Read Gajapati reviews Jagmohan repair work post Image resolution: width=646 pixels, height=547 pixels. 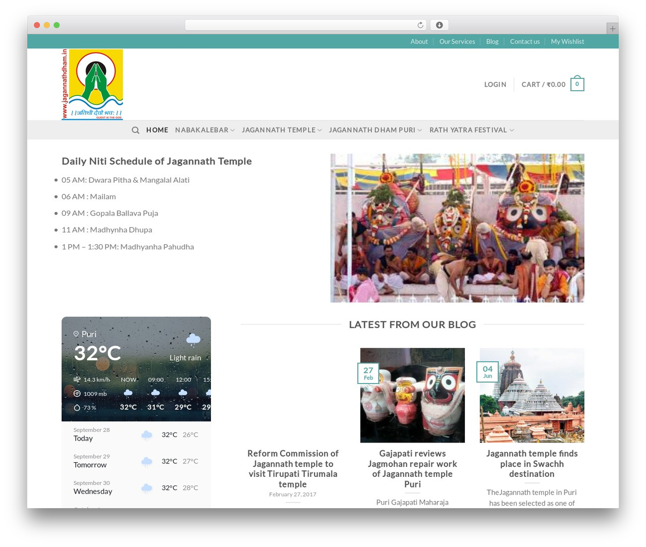(x=412, y=469)
